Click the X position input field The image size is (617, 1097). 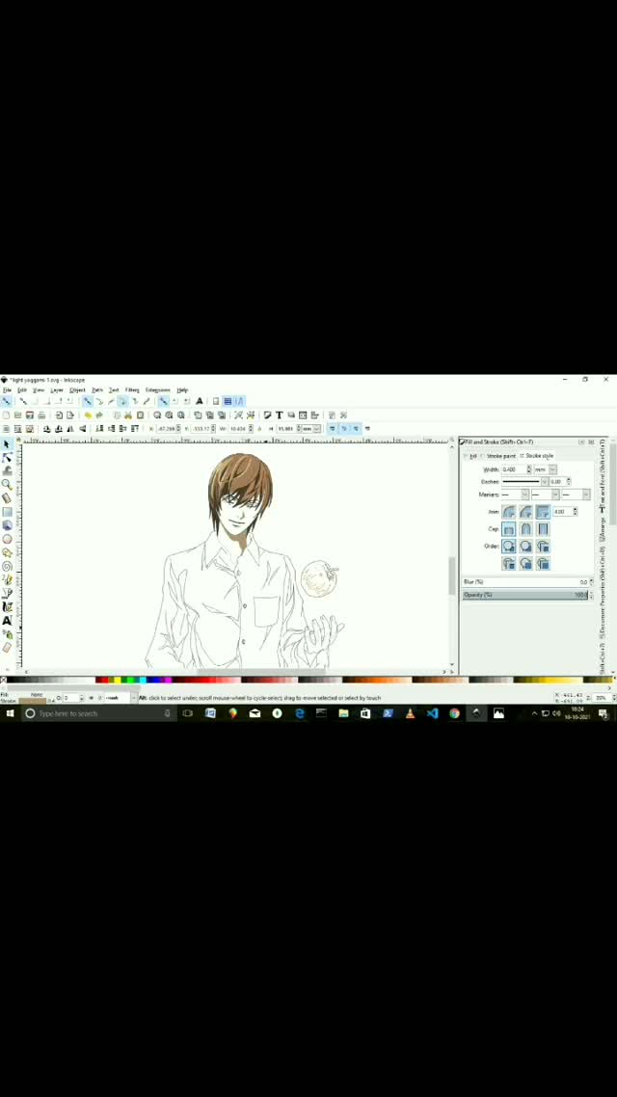tap(168, 428)
